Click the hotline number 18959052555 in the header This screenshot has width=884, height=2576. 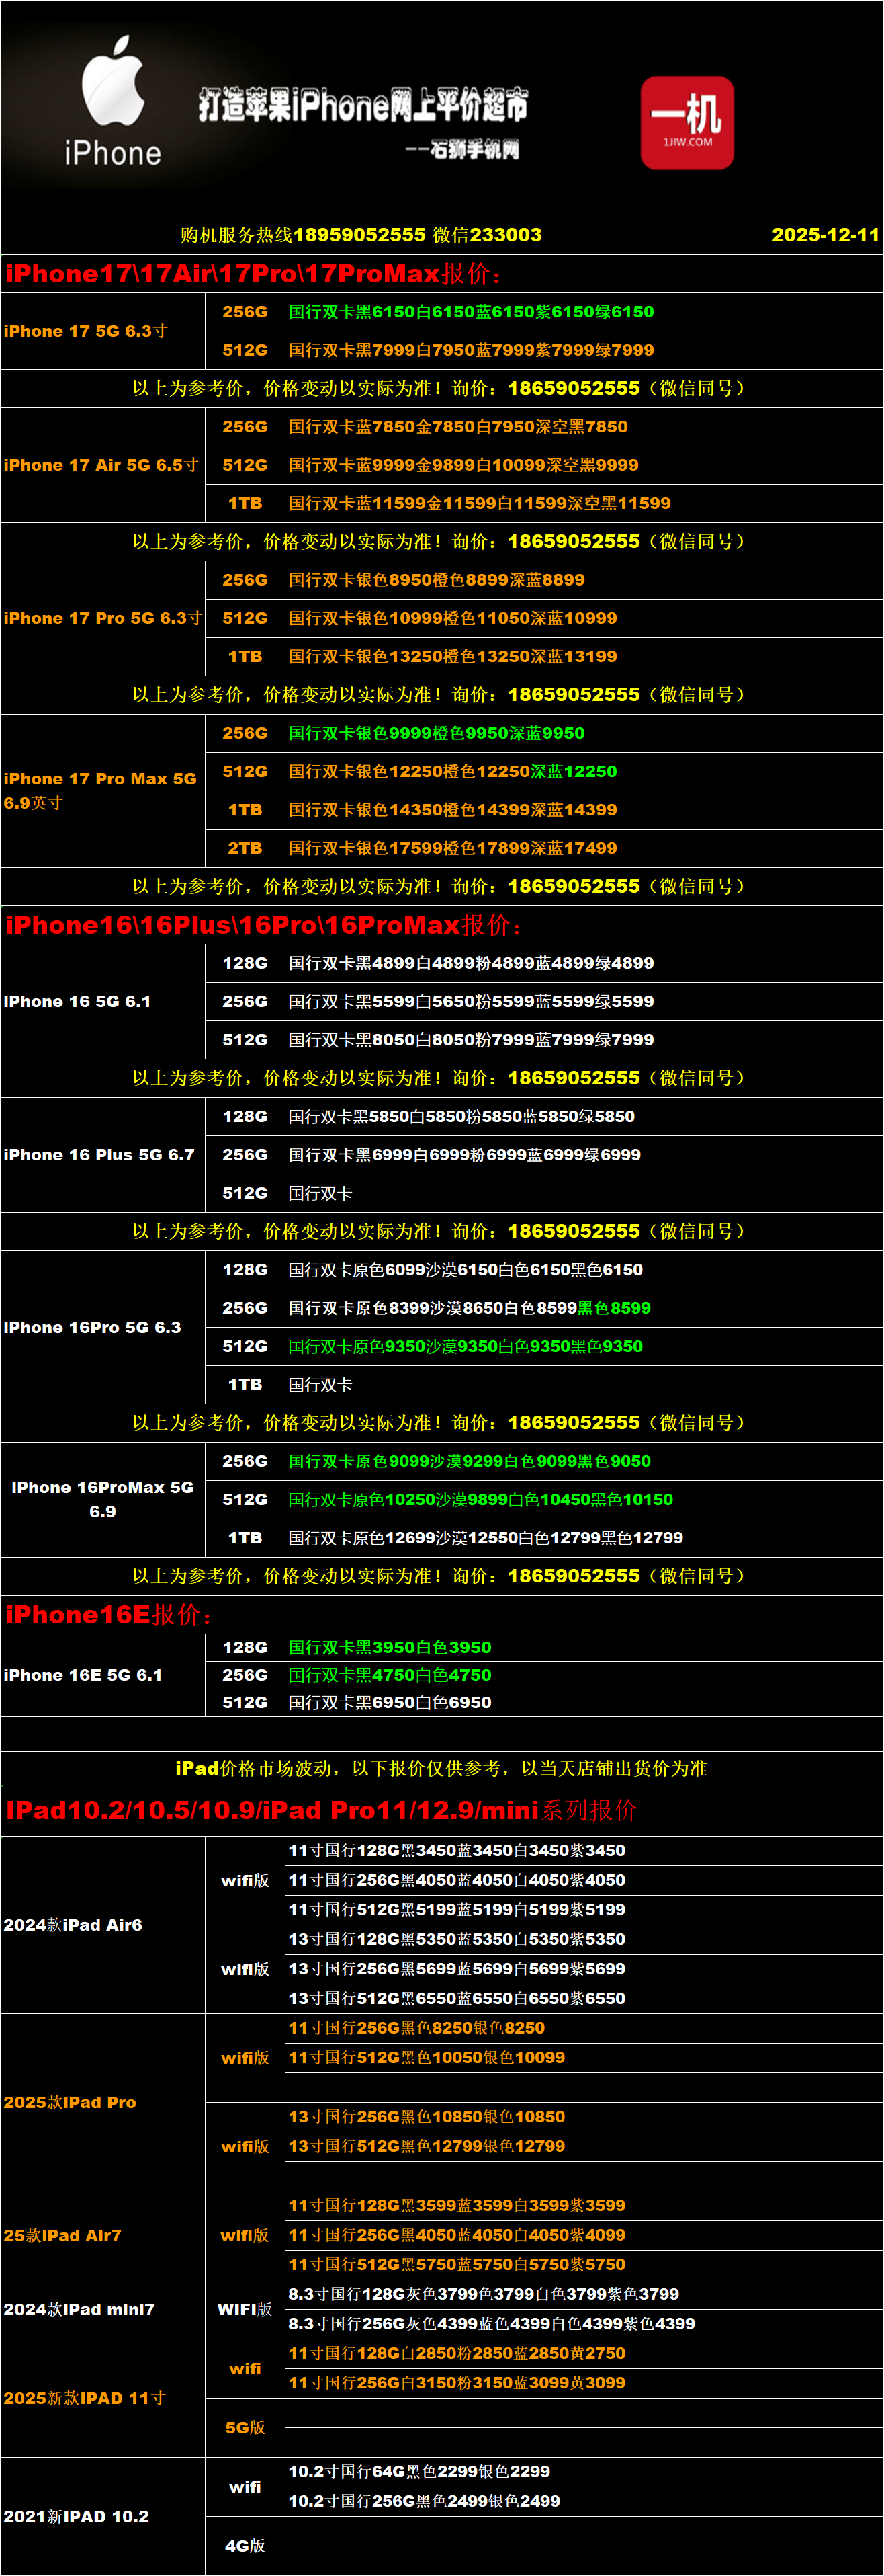tap(359, 235)
